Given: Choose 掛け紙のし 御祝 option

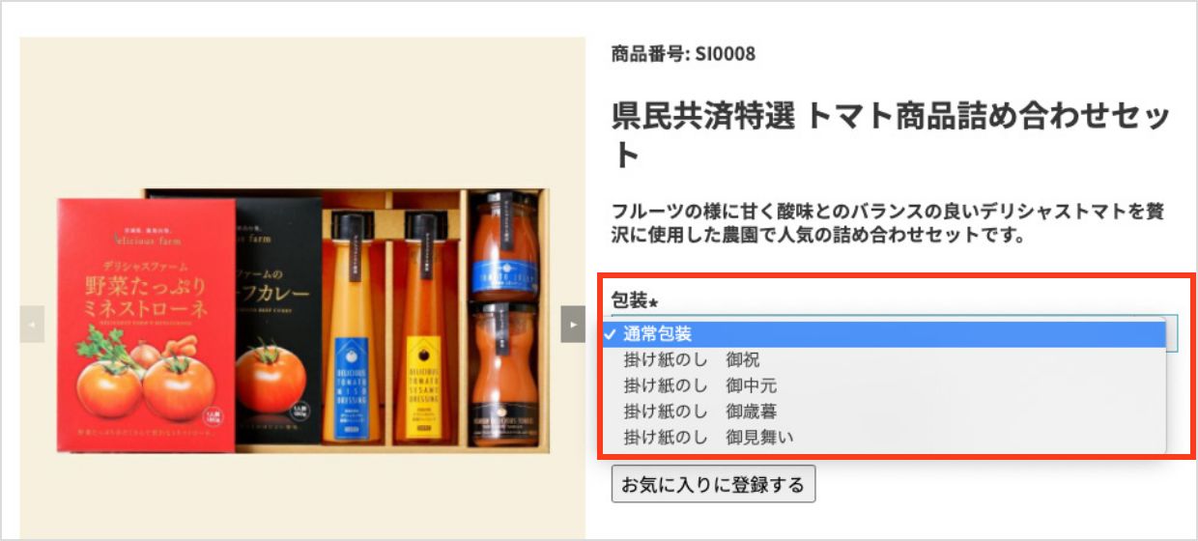Looking at the screenshot, I should (x=884, y=359).
